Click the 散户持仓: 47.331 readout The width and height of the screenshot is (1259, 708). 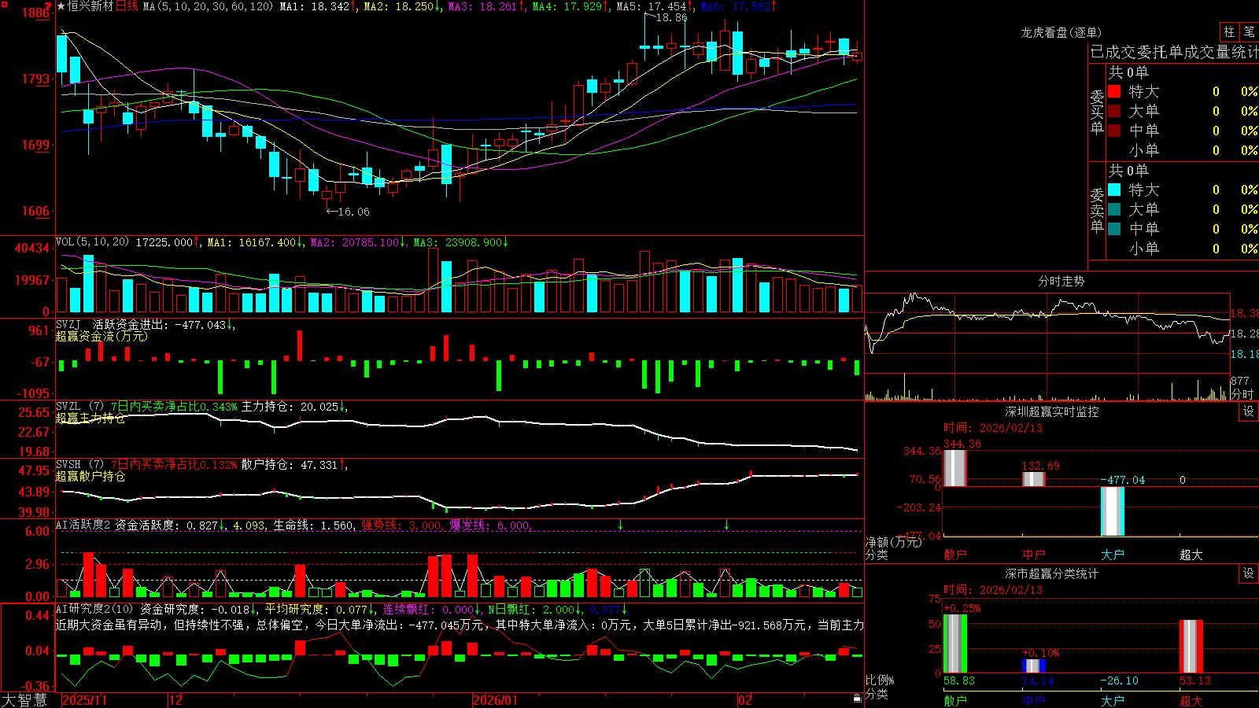coord(290,465)
